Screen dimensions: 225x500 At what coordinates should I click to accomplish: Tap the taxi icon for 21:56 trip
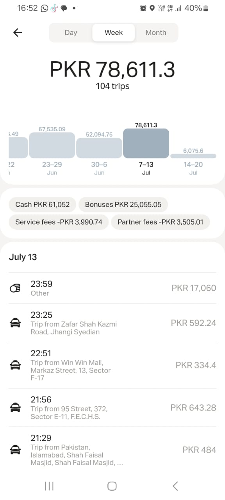(15, 407)
